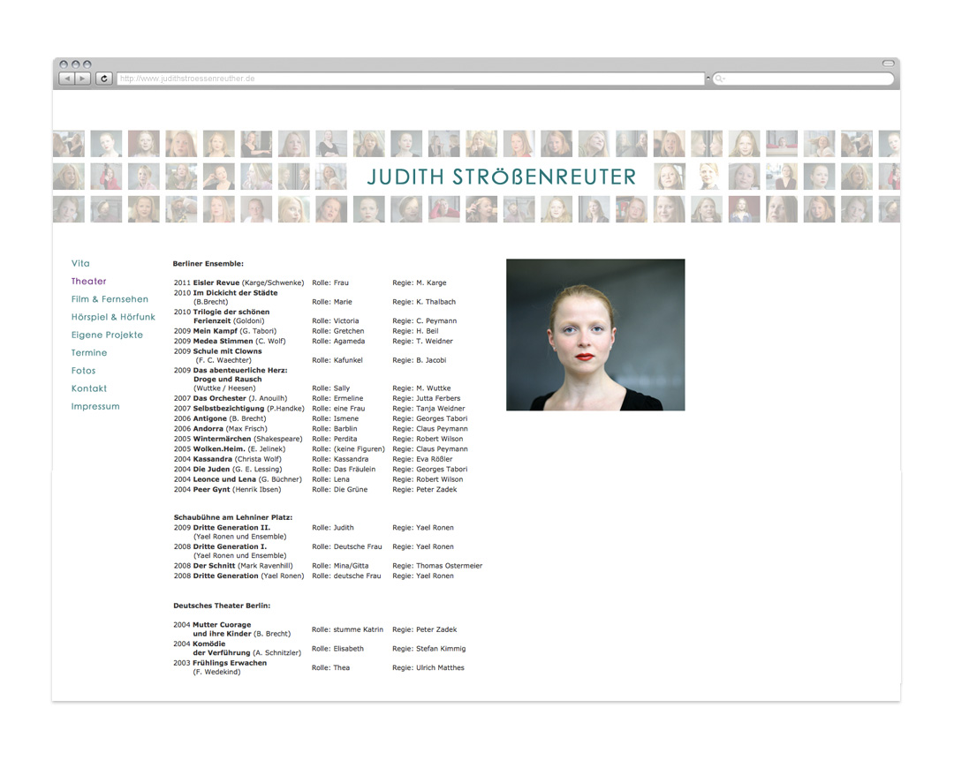The width and height of the screenshot is (954, 768).
Task: Click the Judith Strößenreuter title banner
Action: 502,177
